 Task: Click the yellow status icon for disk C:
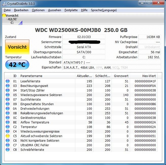click(4, 15)
